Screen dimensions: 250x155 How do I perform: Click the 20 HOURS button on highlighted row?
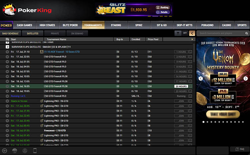pos(181,86)
